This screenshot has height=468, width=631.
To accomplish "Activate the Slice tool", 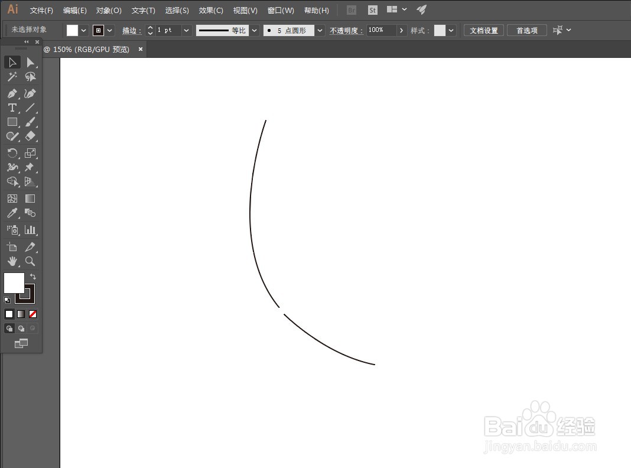I will pyautogui.click(x=30, y=246).
